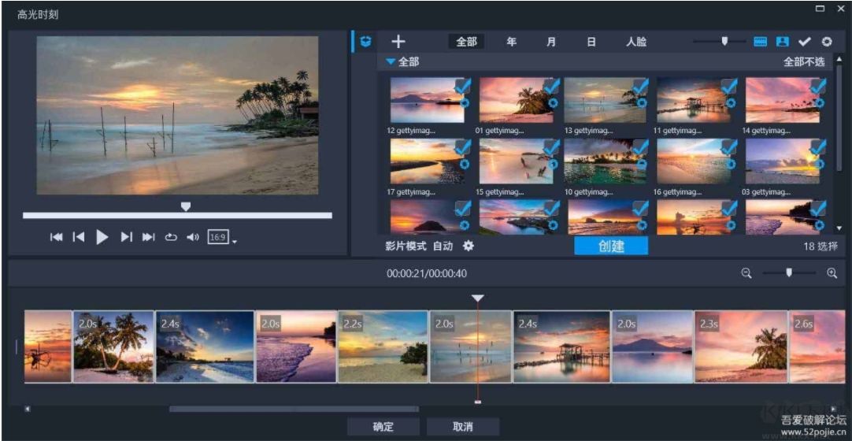852x441 pixels.
Task: Click the filmstrip video filter icon
Action: 760,42
